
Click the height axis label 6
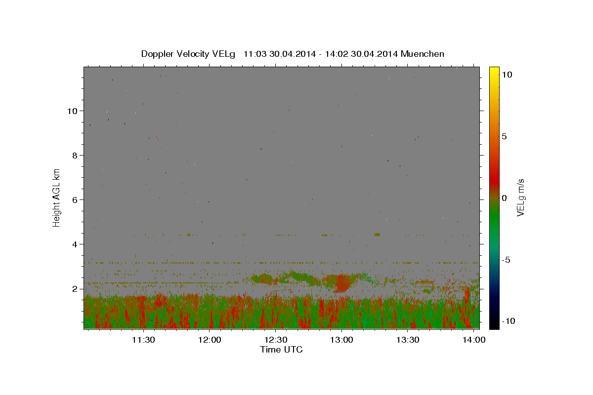pyautogui.click(x=75, y=200)
